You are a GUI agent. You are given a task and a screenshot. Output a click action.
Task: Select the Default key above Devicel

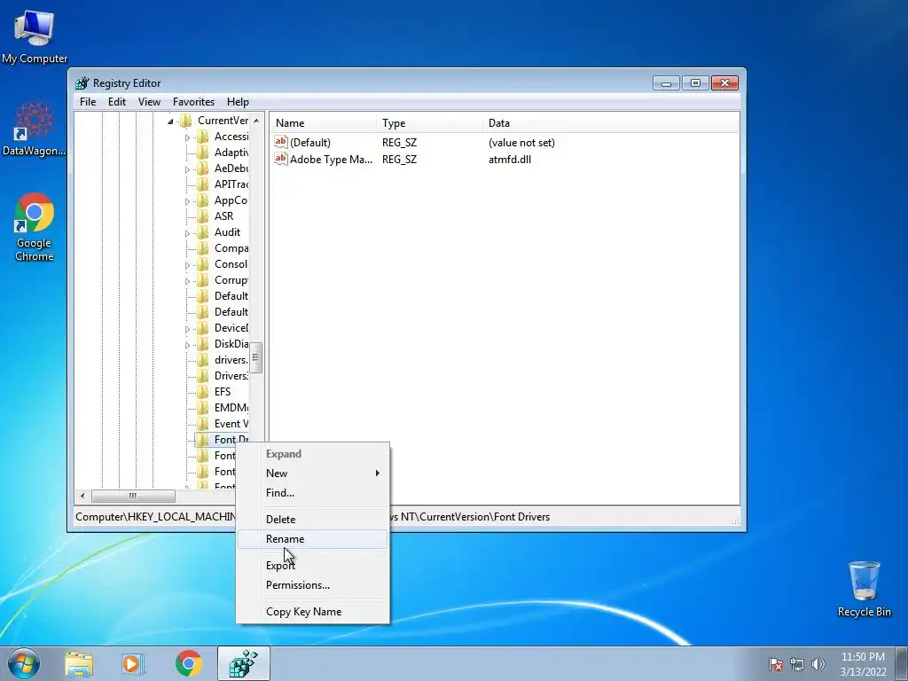click(231, 312)
